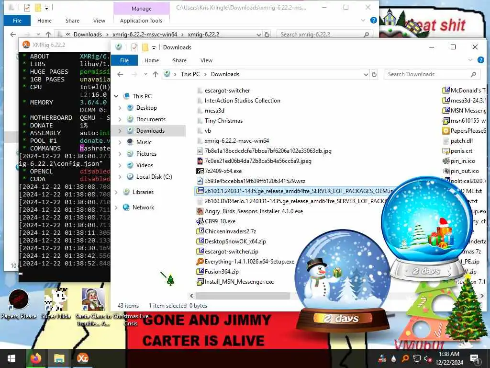Select Everything-1.4.1.1026.x64-Setup.exe file
490x368 pixels.
249,262
